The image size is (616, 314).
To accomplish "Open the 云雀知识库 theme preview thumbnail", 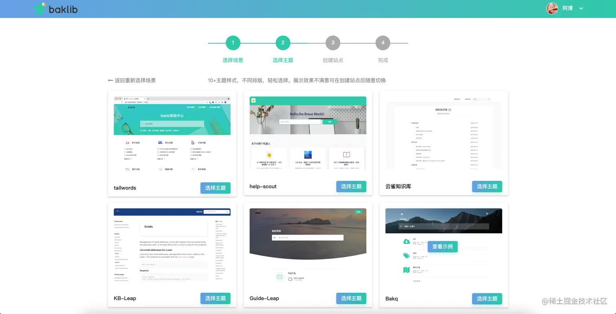I will 444,133.
